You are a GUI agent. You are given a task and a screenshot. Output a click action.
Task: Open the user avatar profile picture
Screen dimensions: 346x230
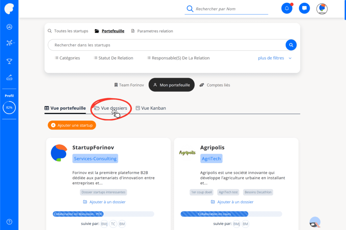coord(322,8)
